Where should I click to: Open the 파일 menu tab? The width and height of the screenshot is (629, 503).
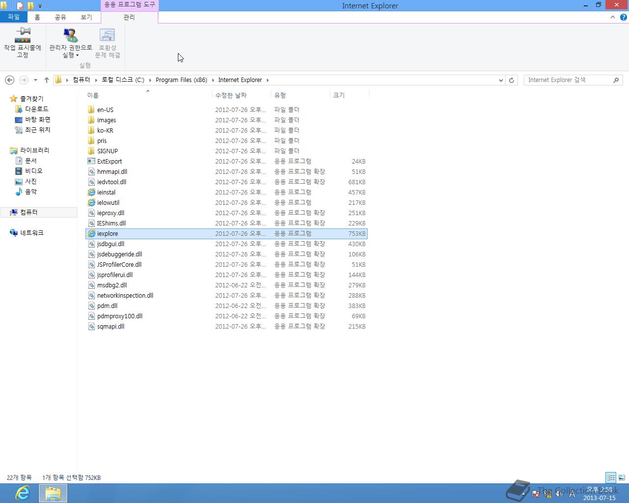coord(14,17)
